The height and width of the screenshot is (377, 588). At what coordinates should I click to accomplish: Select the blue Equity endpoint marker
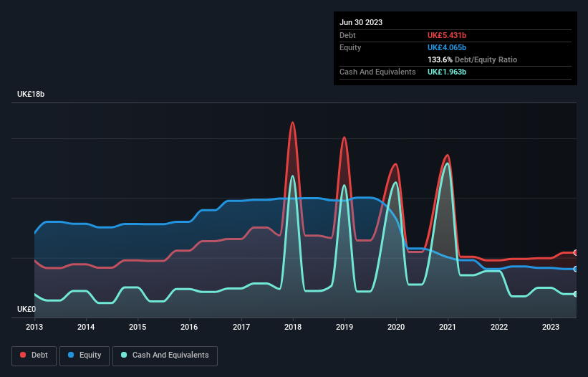coord(576,269)
